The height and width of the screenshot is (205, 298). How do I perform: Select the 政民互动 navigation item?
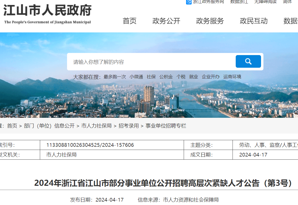click(x=254, y=21)
